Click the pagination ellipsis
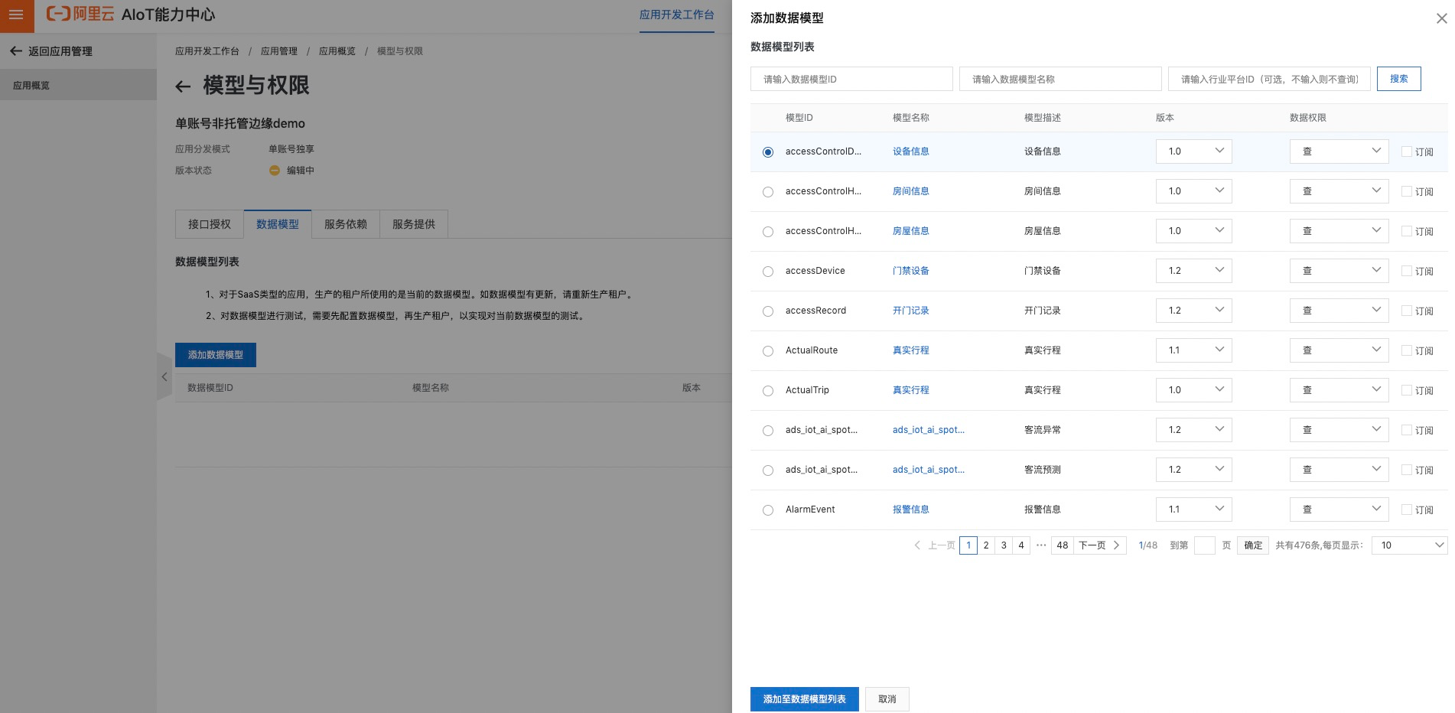This screenshot has height=713, width=1455. 1041,545
